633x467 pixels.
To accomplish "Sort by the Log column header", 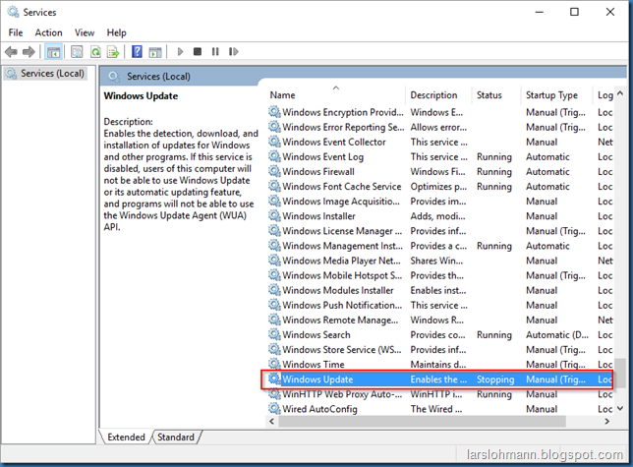I will tap(604, 94).
